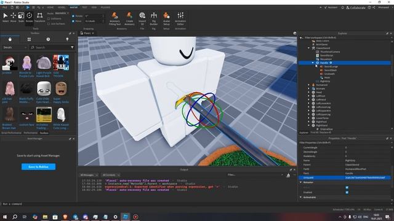
Task: Open the Toolbox recent clock tab
Action: pos(48,39)
